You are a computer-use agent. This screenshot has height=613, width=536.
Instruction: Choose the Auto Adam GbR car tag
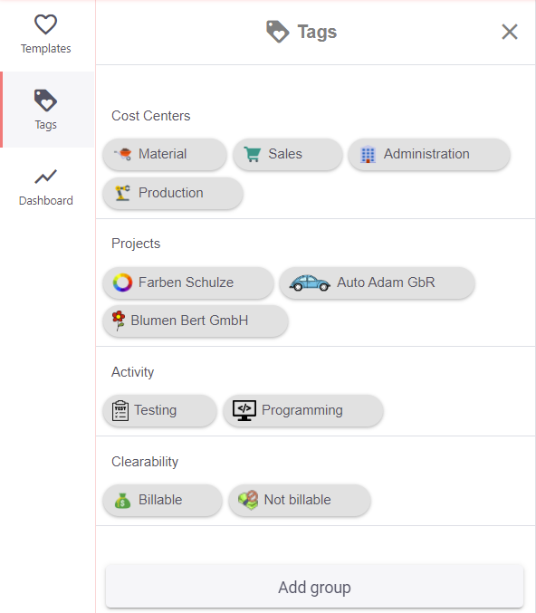(x=377, y=283)
